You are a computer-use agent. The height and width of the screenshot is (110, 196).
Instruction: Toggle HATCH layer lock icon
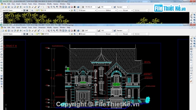point(41,34)
